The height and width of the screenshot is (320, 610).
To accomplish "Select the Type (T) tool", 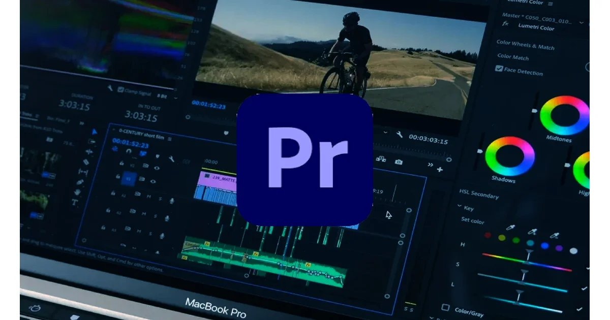I will tap(75, 202).
